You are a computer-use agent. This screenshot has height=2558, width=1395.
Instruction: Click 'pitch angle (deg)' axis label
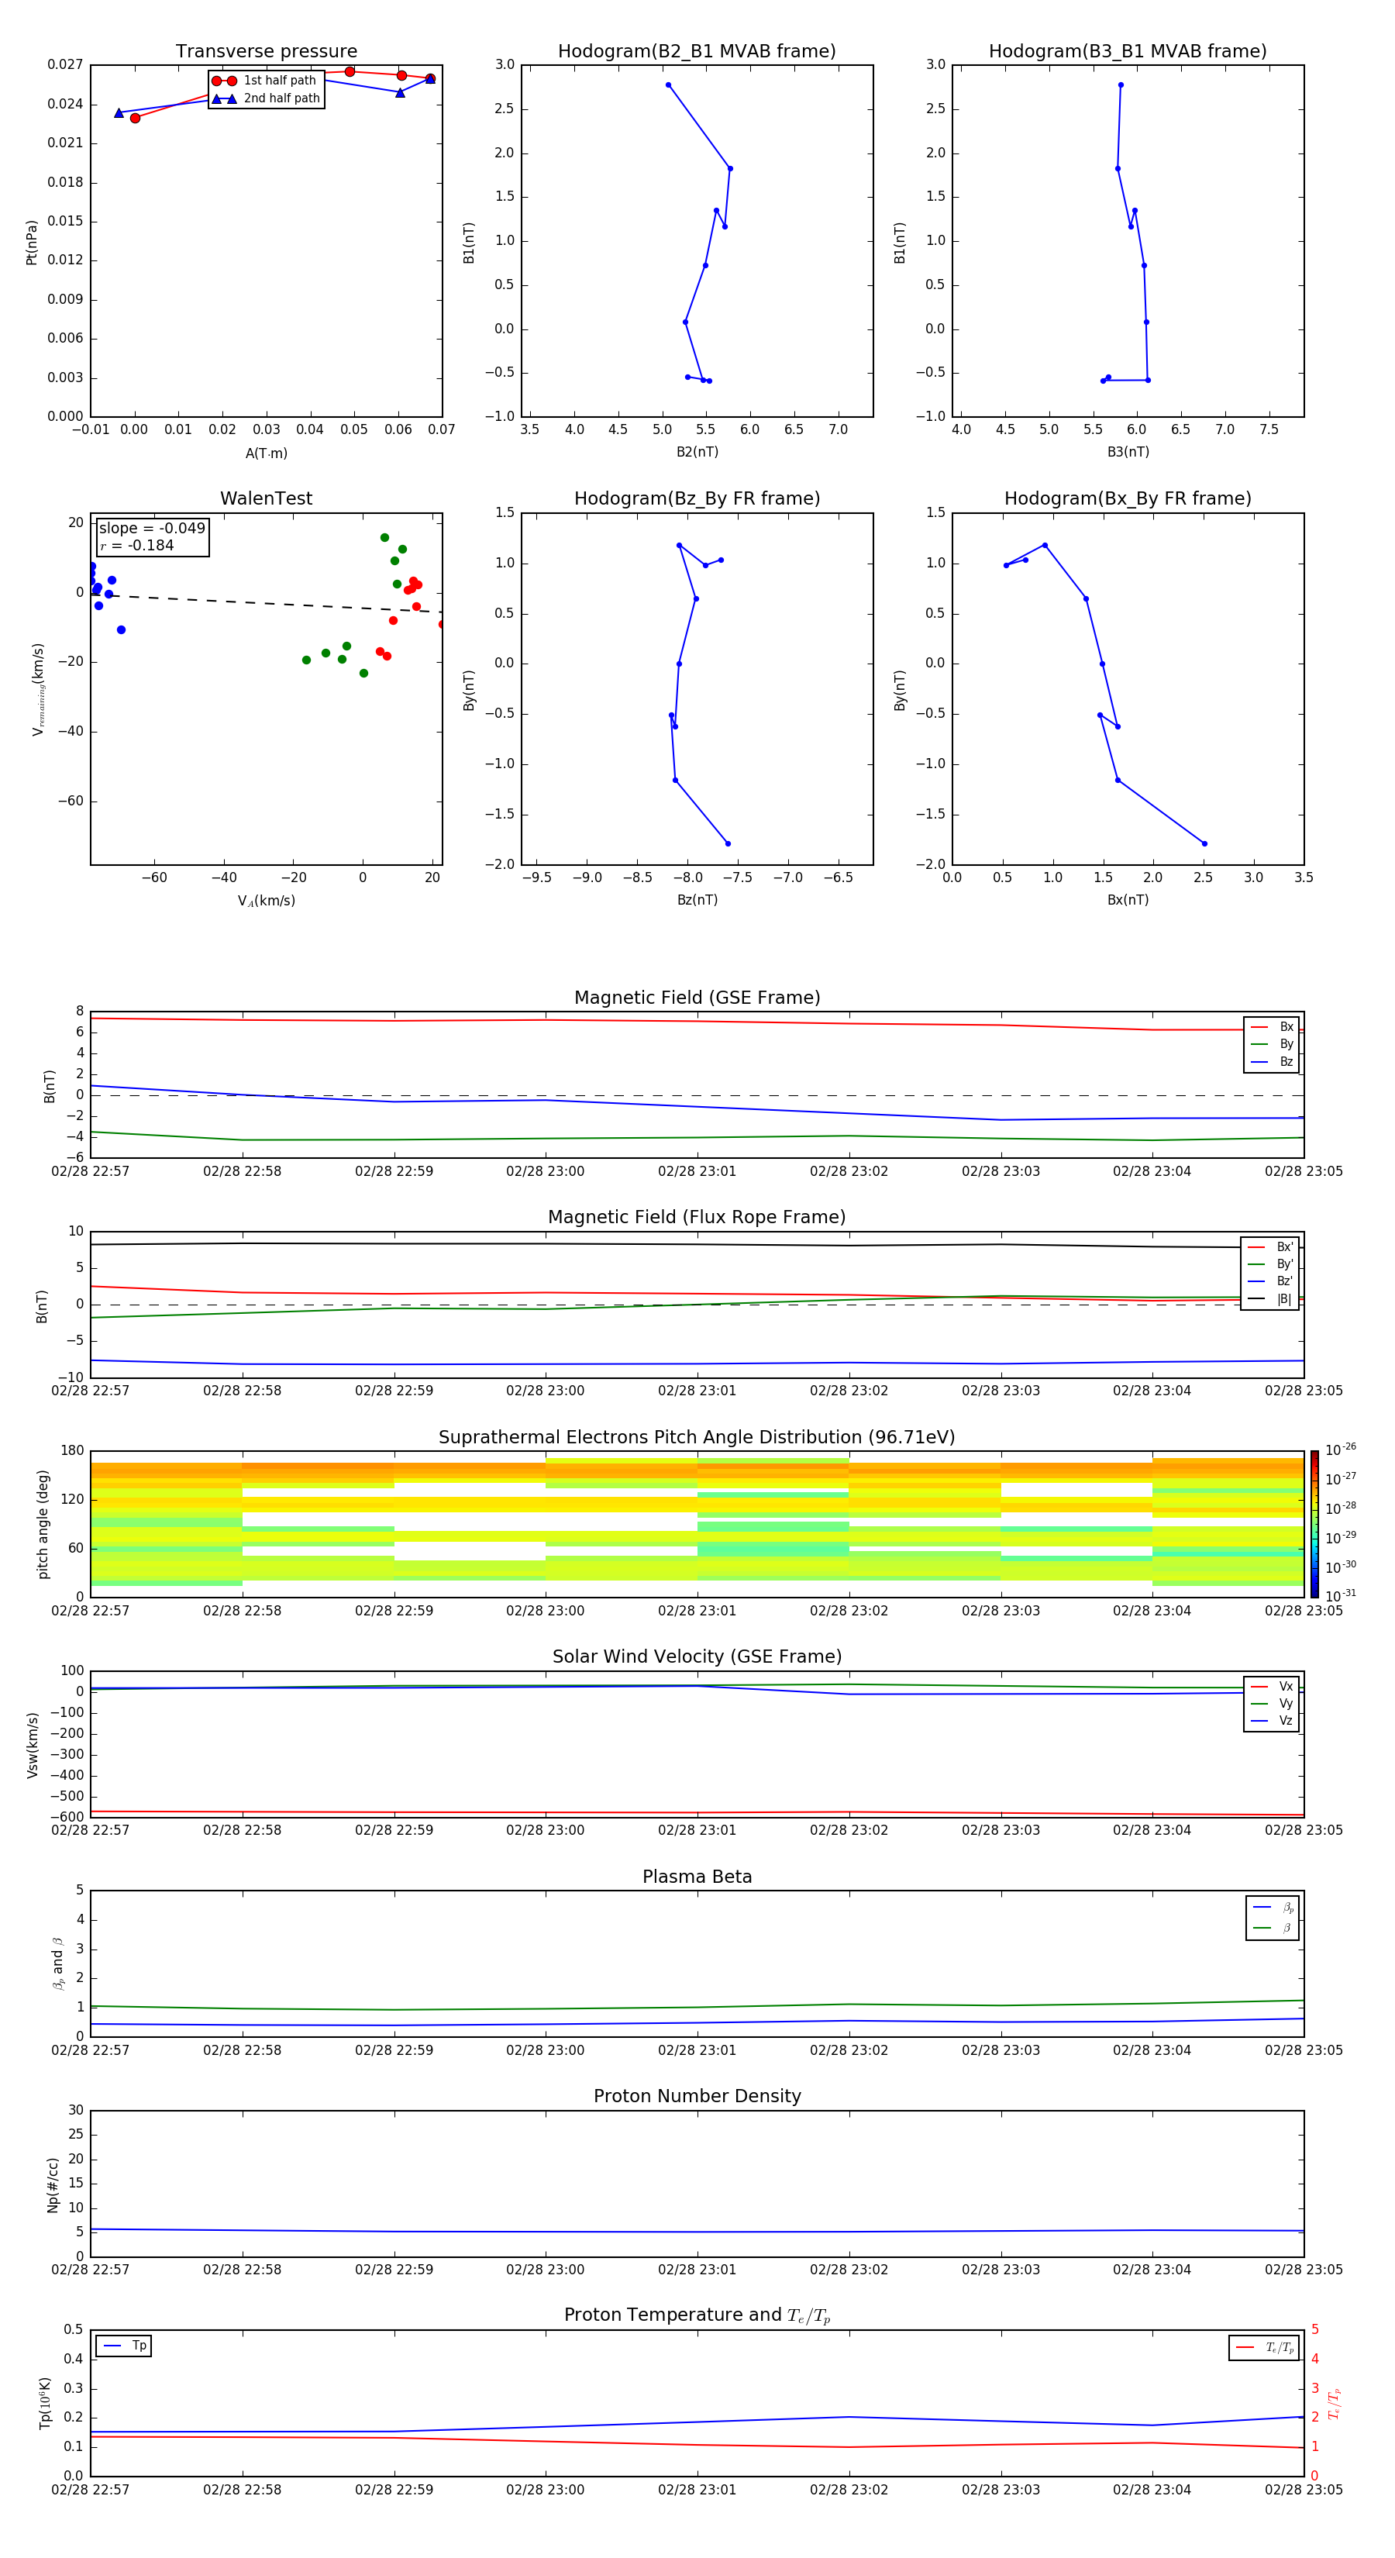[x=43, y=1524]
